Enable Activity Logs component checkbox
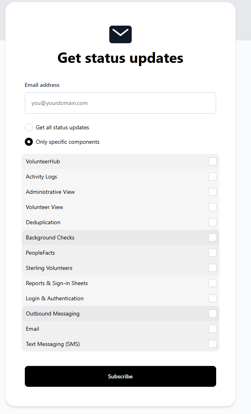The width and height of the screenshot is (251, 414). tap(212, 177)
